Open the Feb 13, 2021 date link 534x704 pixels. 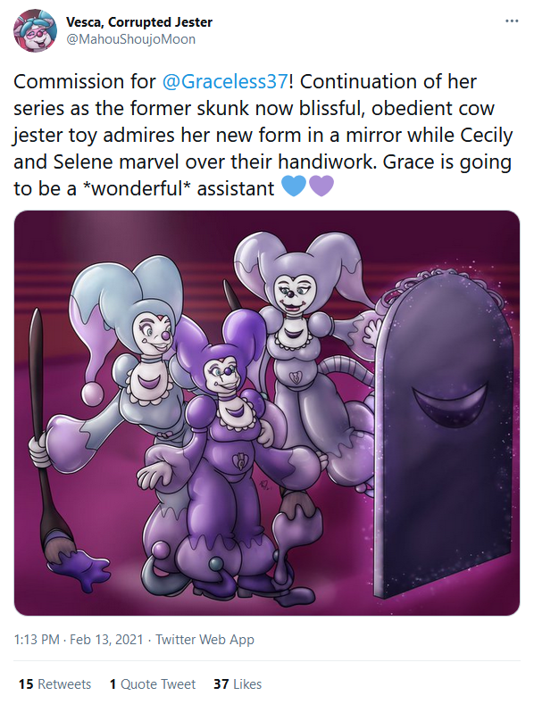[106, 639]
